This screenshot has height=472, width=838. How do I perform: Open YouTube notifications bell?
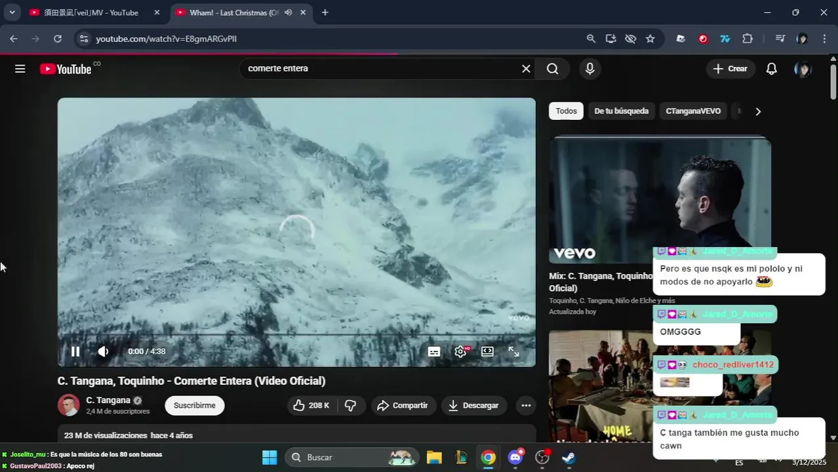point(772,69)
